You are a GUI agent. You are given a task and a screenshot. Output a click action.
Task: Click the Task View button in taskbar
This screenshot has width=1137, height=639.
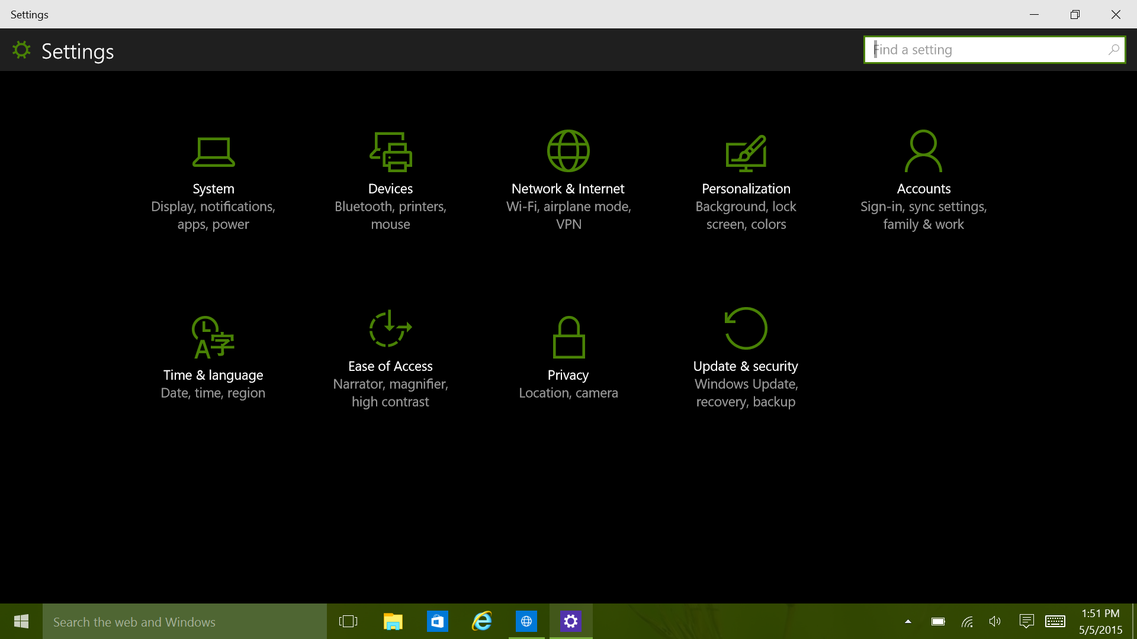point(348,621)
